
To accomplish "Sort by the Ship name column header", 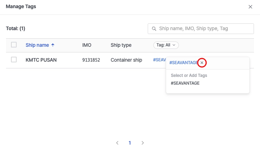I will coord(37,45).
